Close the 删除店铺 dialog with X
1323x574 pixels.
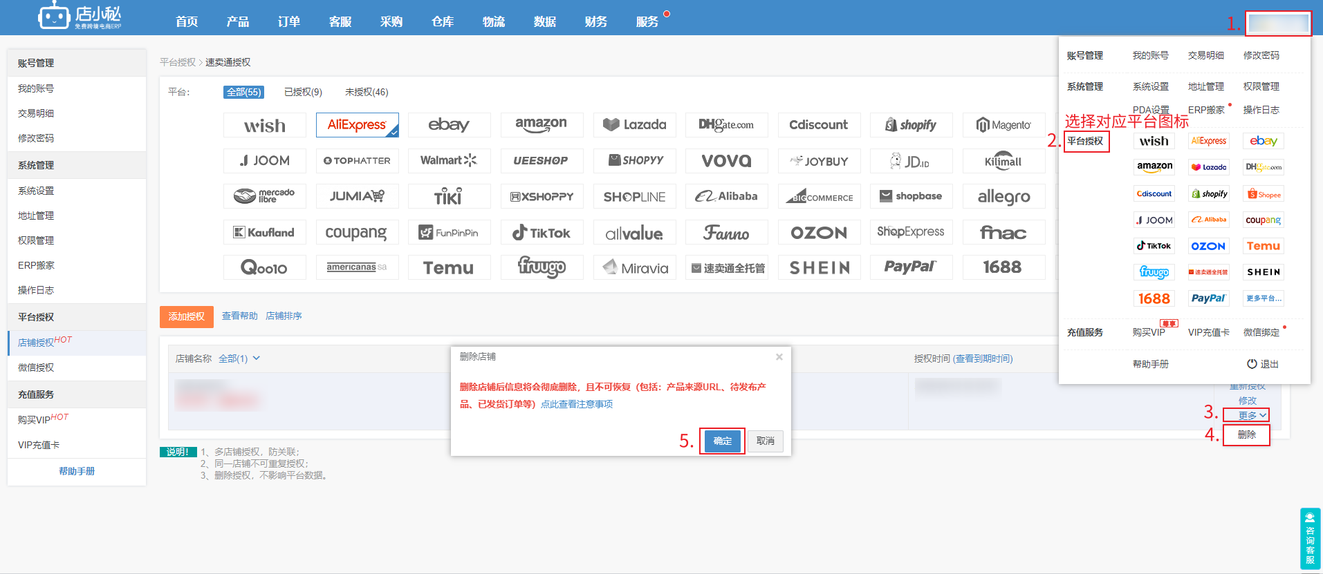click(779, 357)
